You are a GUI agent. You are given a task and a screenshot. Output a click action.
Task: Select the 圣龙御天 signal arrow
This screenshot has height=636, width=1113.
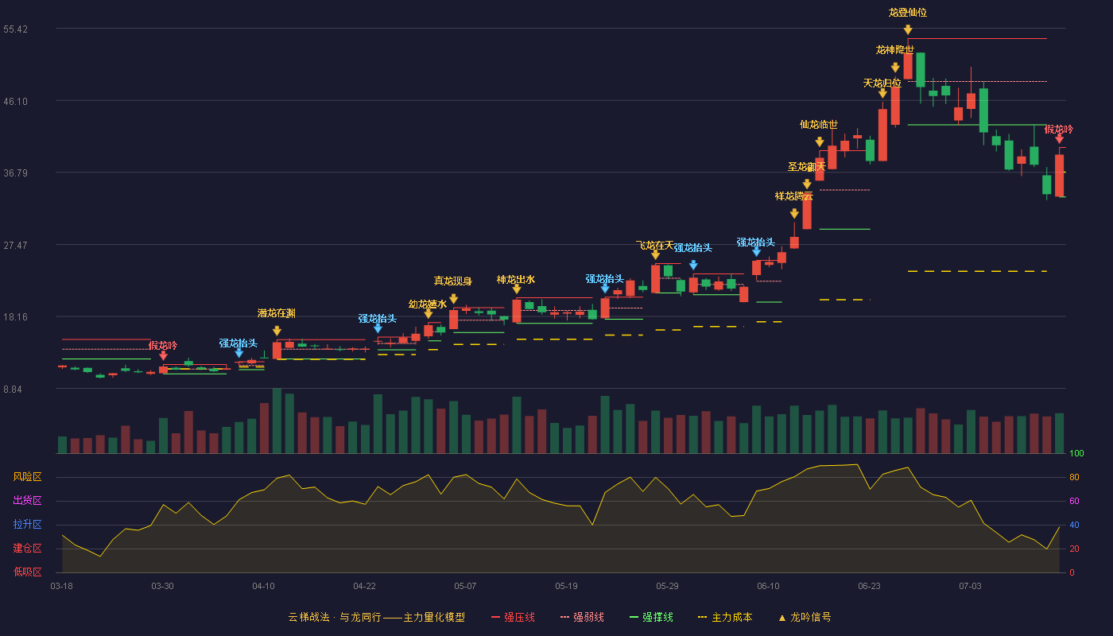pos(807,184)
